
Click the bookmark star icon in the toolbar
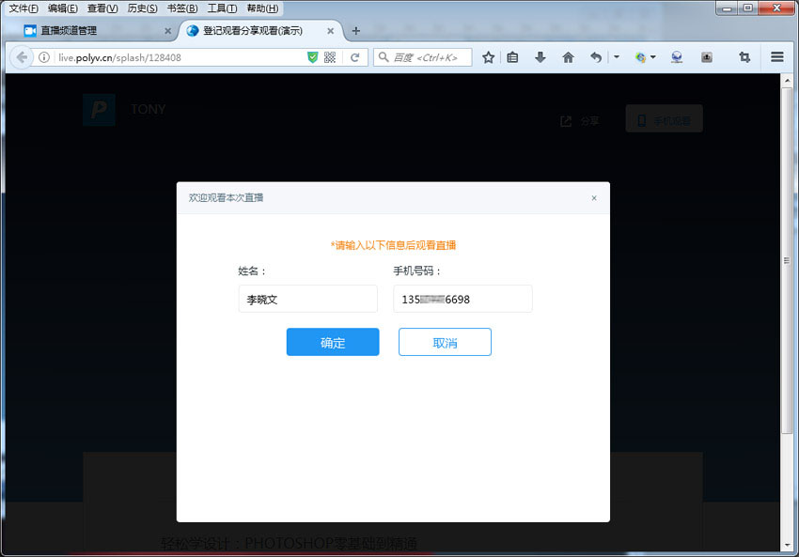pyautogui.click(x=488, y=57)
